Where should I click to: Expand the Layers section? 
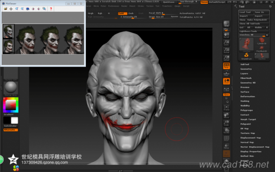tap(244, 74)
